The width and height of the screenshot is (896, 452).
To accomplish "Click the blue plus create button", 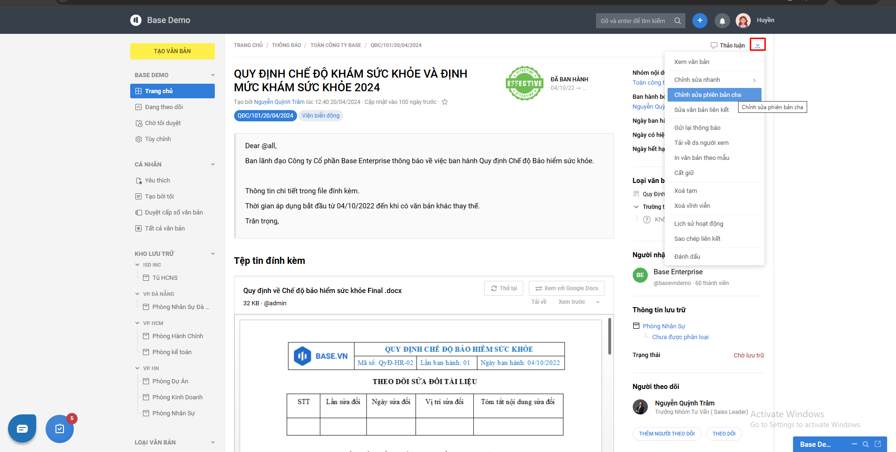I will [700, 20].
